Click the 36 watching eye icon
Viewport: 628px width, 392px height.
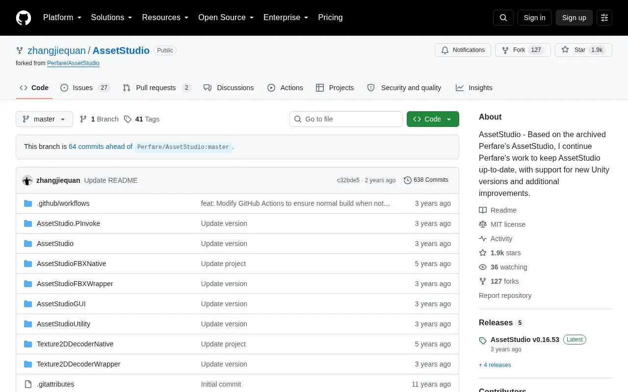(x=483, y=267)
